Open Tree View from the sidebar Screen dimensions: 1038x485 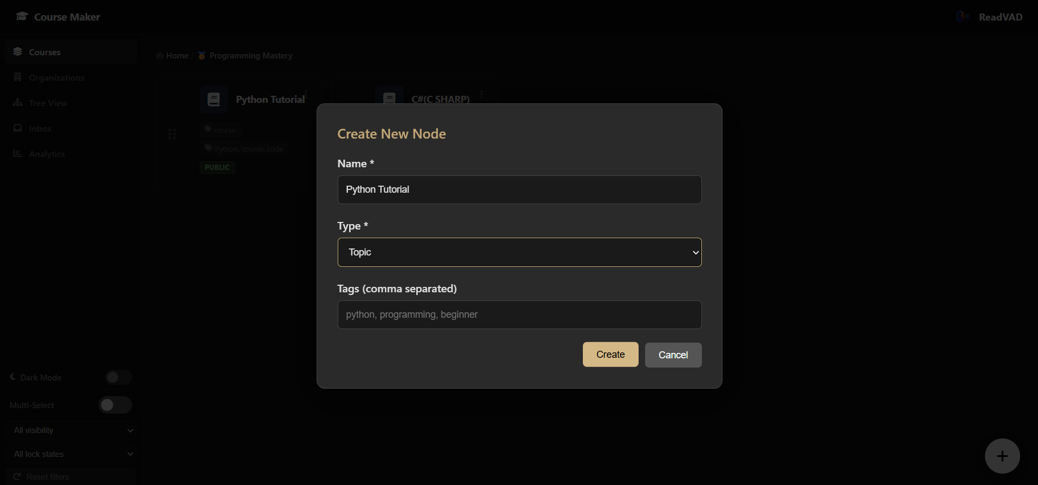click(x=71, y=103)
